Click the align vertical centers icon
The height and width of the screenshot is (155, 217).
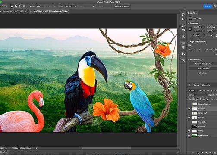tap(211, 50)
